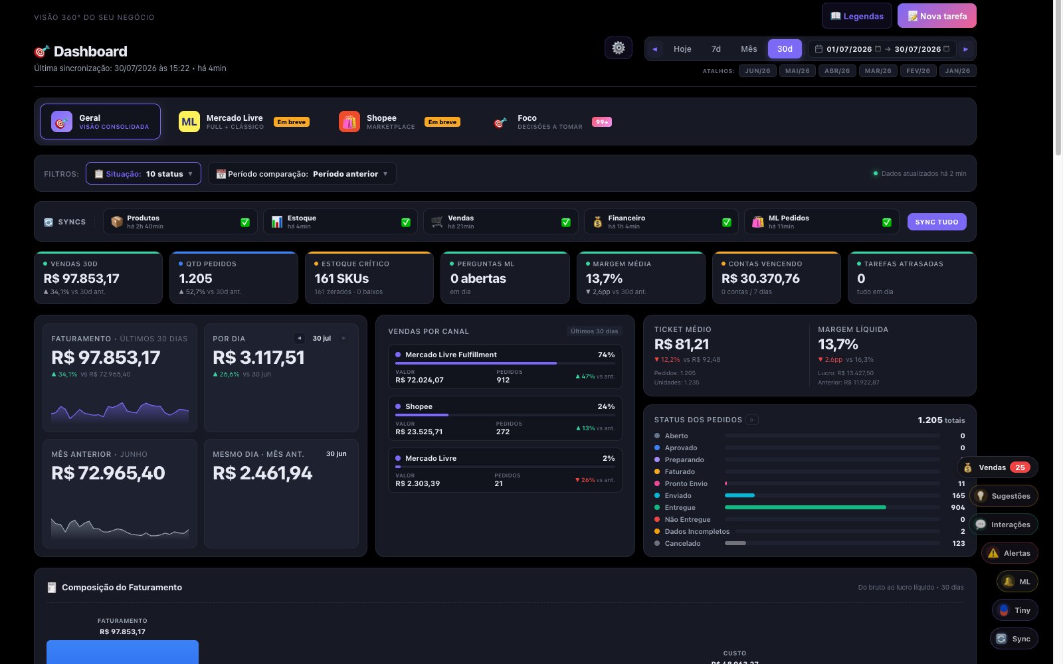The image size is (1063, 664).
Task: Jump to MAI/26 shortcut
Action: [x=797, y=71]
